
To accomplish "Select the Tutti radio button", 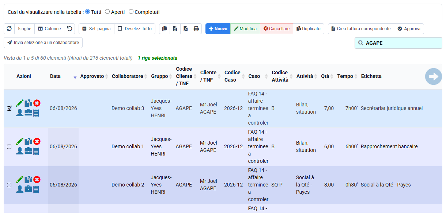I will pos(87,12).
